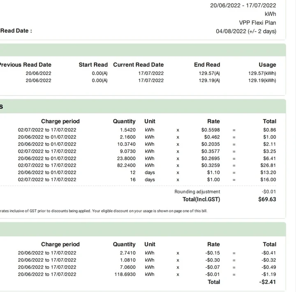Click next read date 04/08/2022 (+/- 2 days)

pos(246,31)
